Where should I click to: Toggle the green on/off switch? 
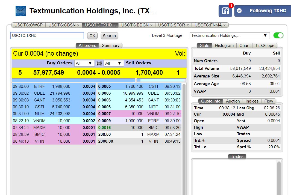pyautogui.click(x=278, y=35)
